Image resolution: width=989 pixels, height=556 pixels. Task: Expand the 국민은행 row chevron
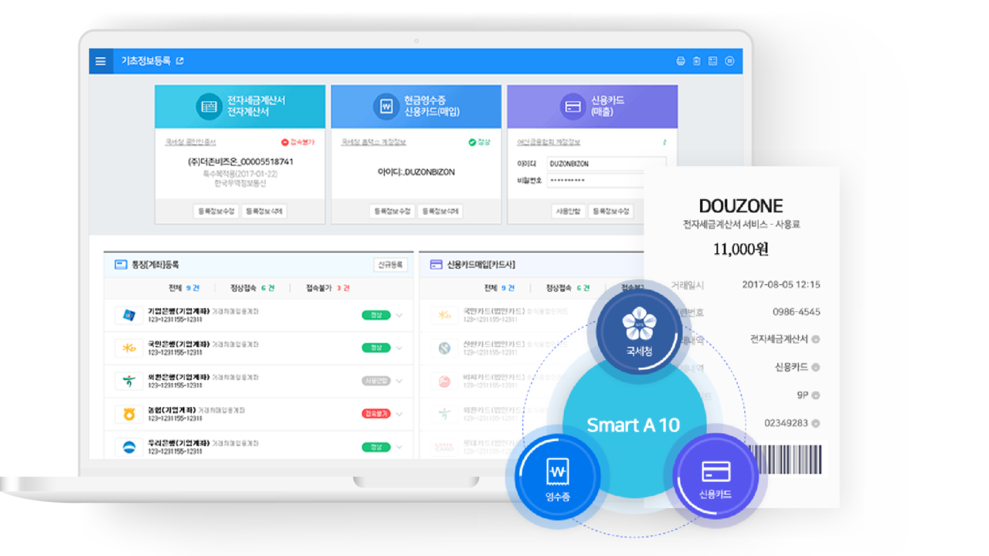click(399, 348)
